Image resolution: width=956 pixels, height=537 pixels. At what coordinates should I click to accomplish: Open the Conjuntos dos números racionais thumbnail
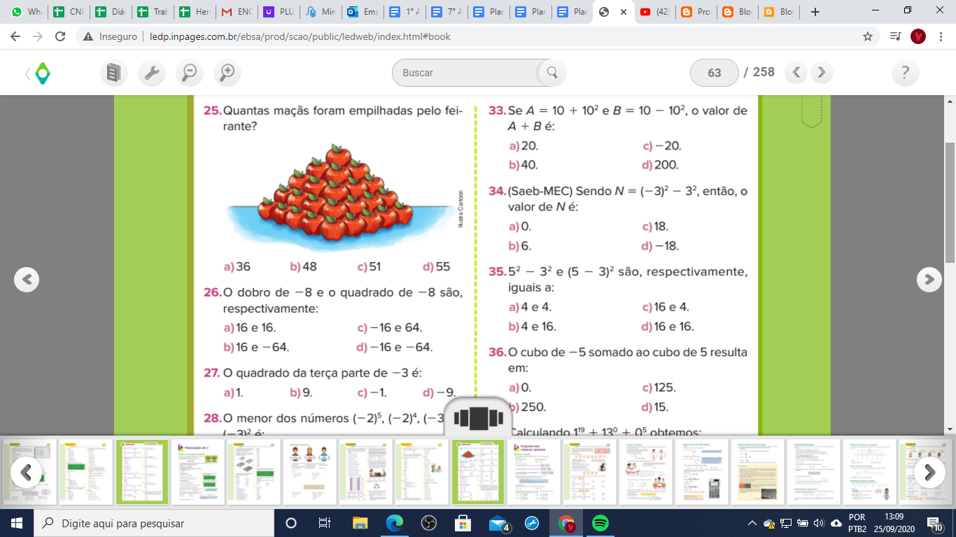(x=534, y=472)
